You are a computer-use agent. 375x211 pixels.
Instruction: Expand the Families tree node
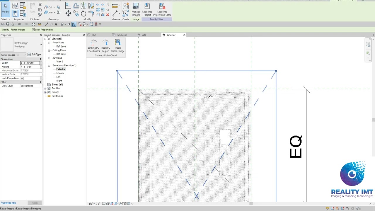pos(45,89)
